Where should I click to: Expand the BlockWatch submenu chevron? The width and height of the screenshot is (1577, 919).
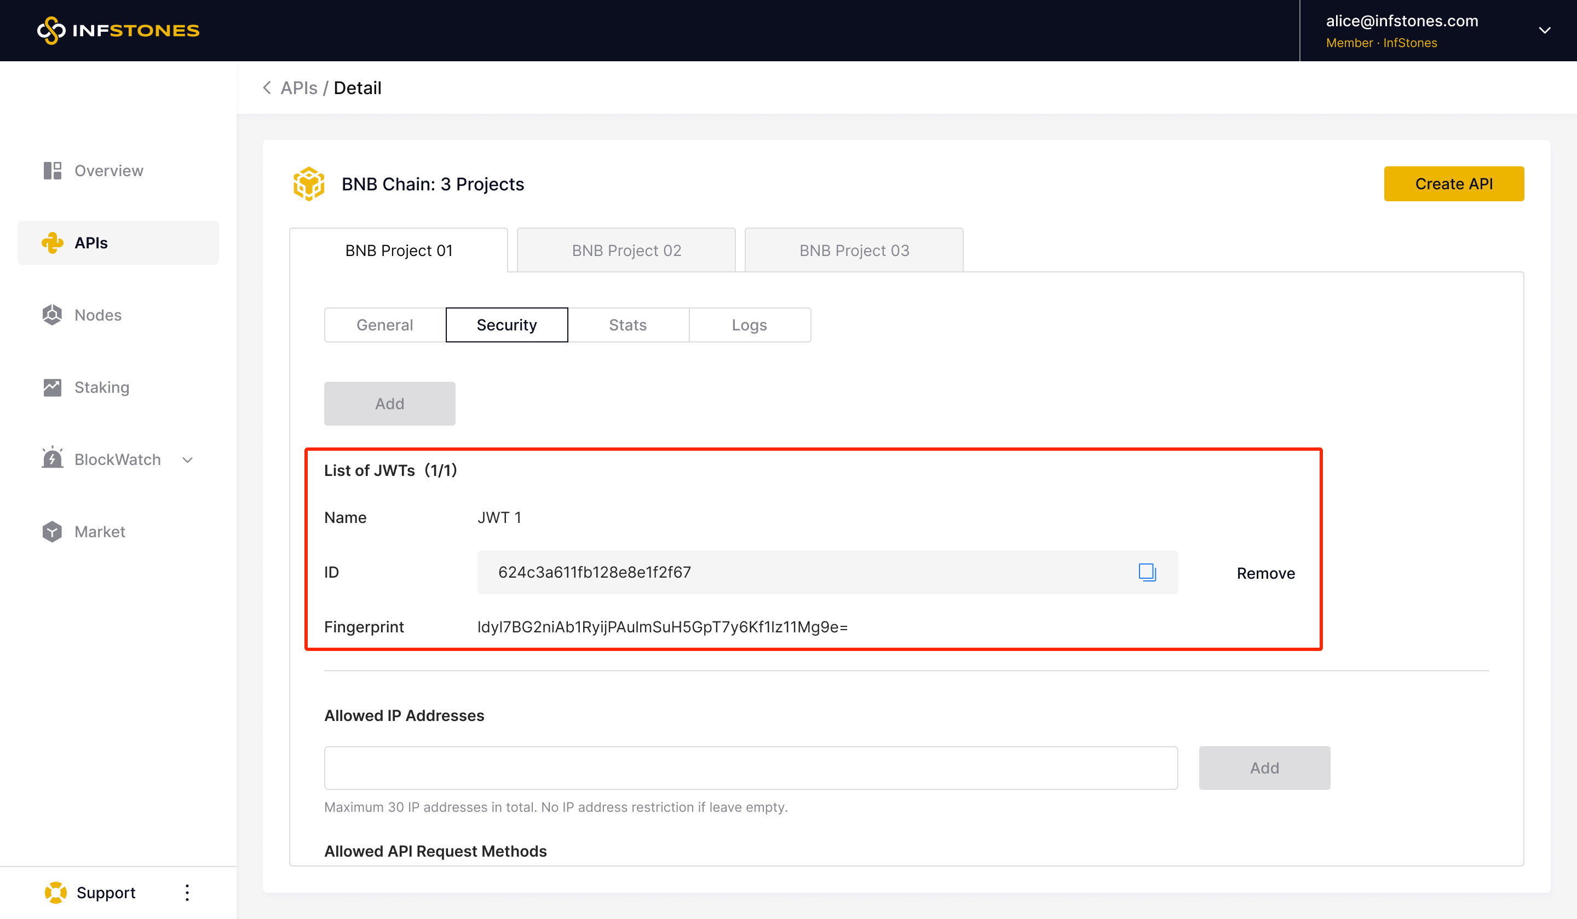pyautogui.click(x=188, y=460)
